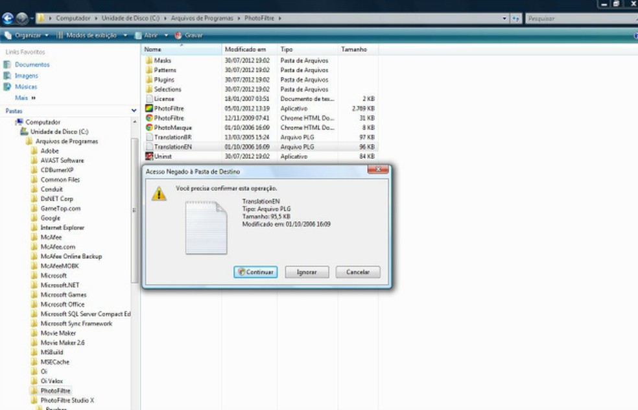Click the Pesquisar search field
Screen dimensions: 638x410
point(581,18)
